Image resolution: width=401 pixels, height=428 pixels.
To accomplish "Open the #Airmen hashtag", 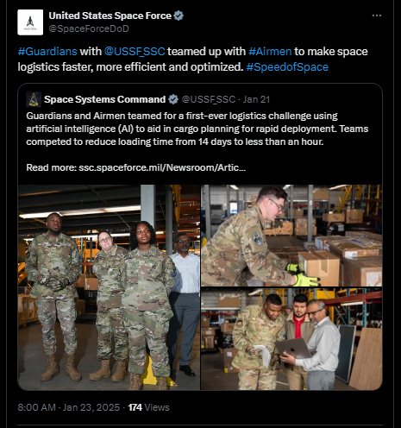I will tap(270, 52).
